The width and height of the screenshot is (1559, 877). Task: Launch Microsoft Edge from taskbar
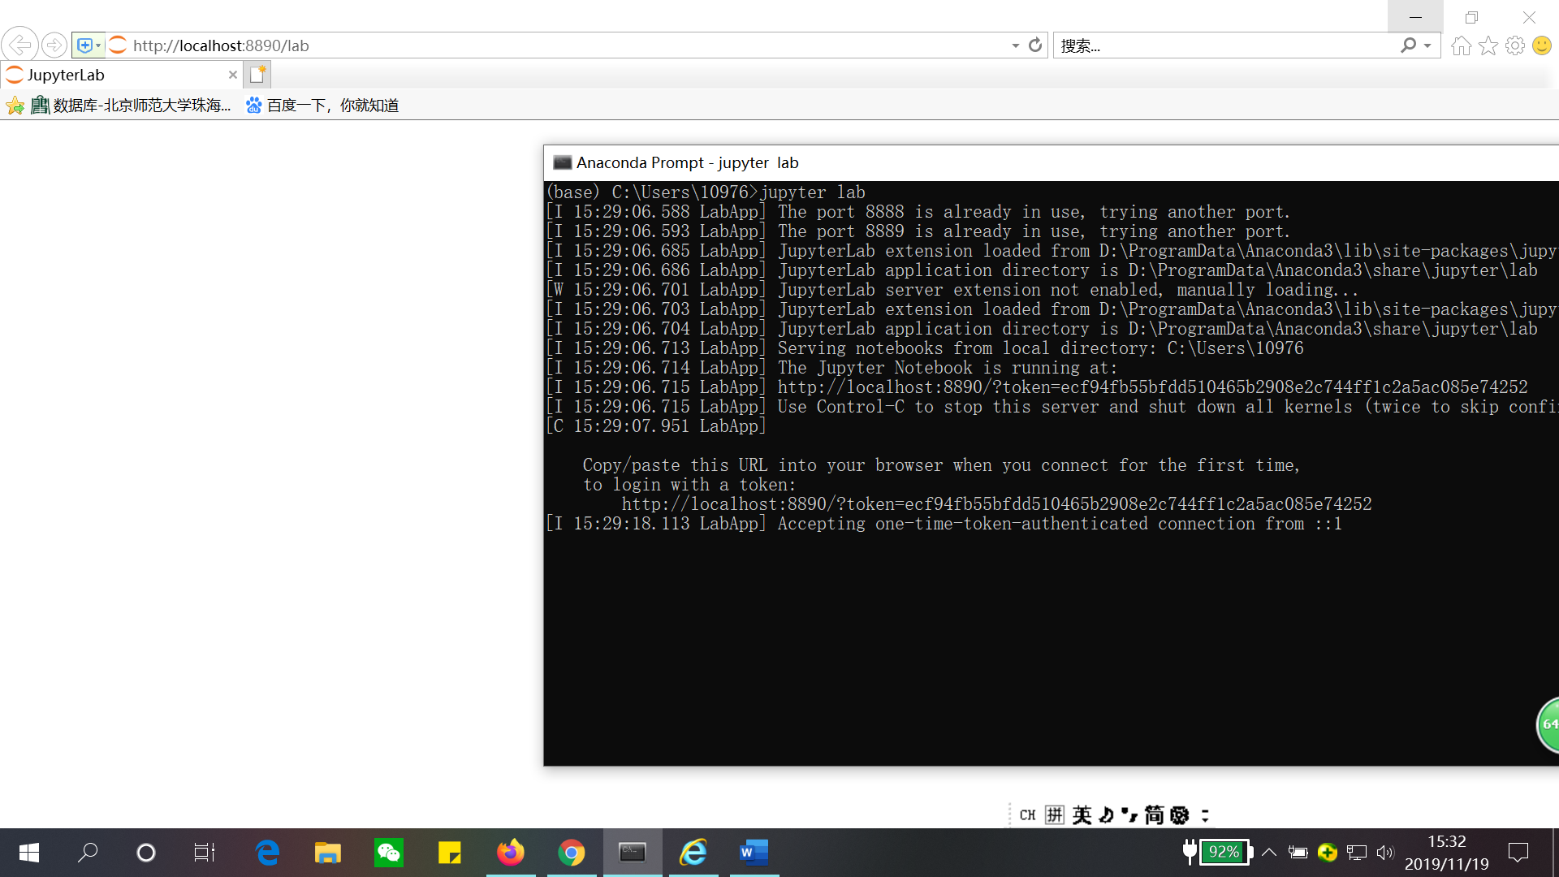click(267, 853)
